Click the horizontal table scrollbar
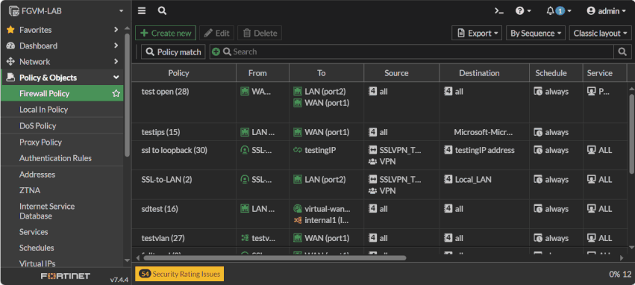Image resolution: width=635 pixels, height=285 pixels. click(275, 257)
